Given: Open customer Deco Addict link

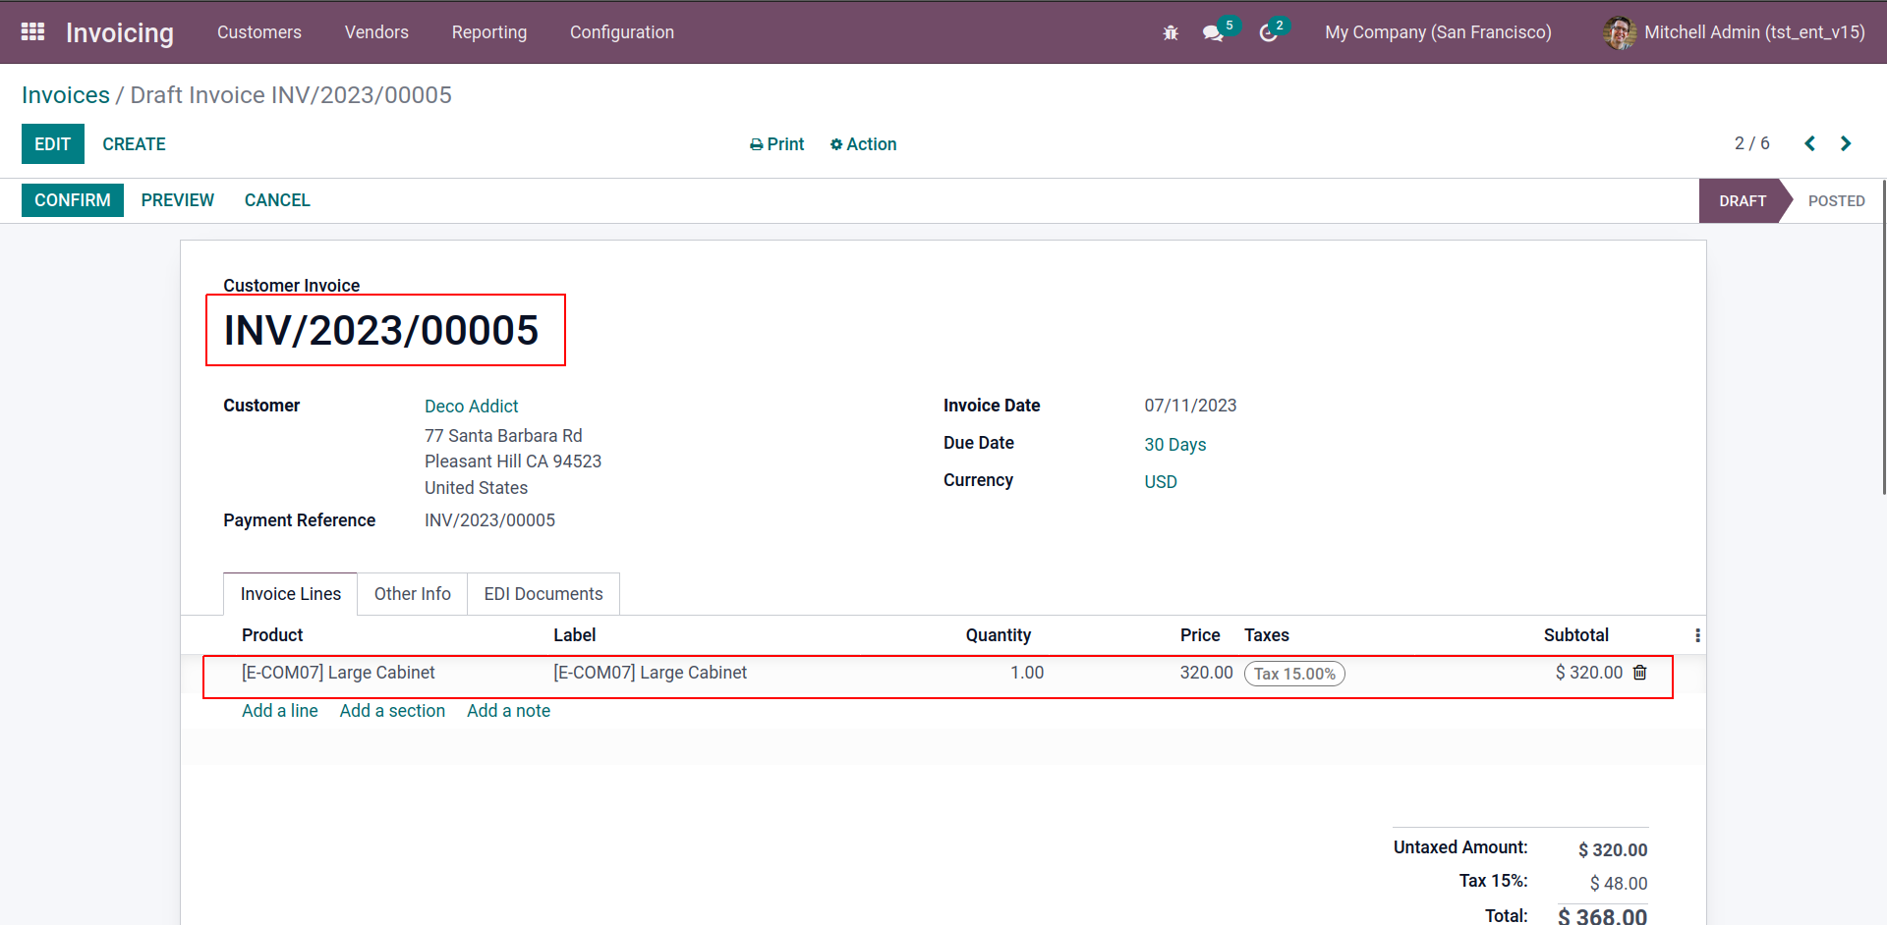Looking at the screenshot, I should coord(472,407).
